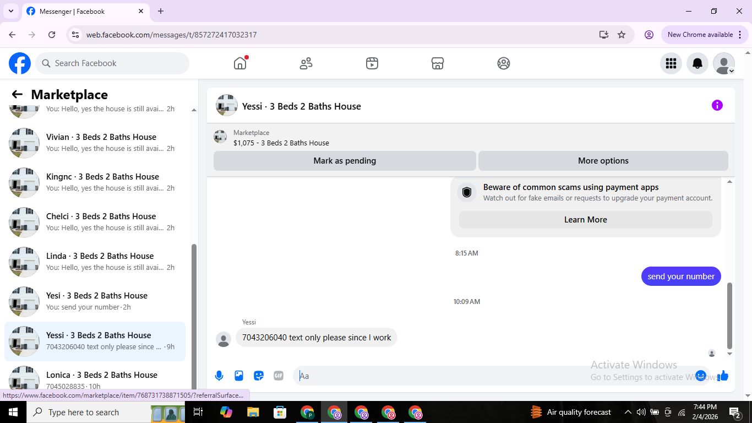Click Learn More about payment scams
The height and width of the screenshot is (423, 752).
tap(586, 220)
